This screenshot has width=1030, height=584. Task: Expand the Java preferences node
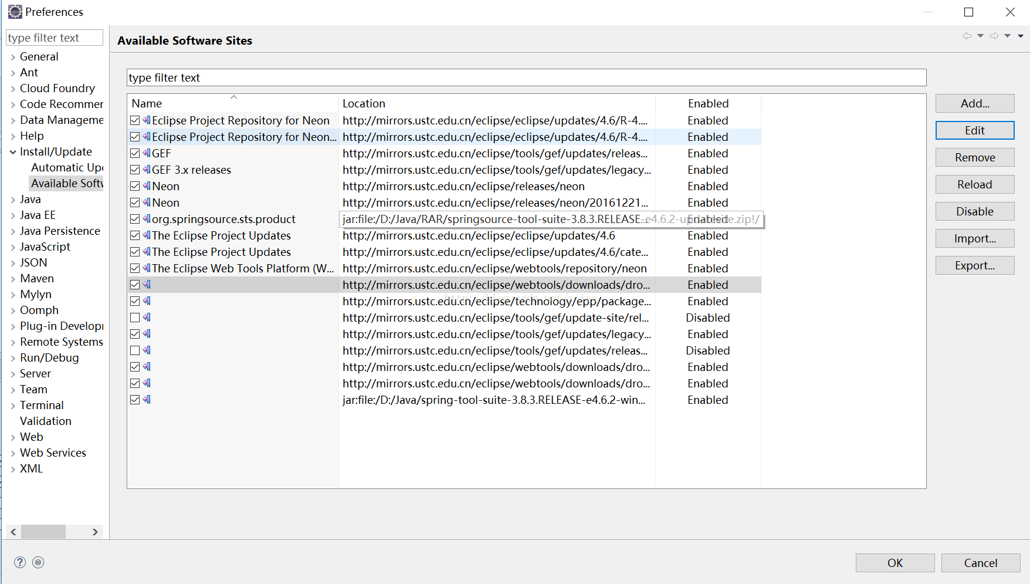13,200
